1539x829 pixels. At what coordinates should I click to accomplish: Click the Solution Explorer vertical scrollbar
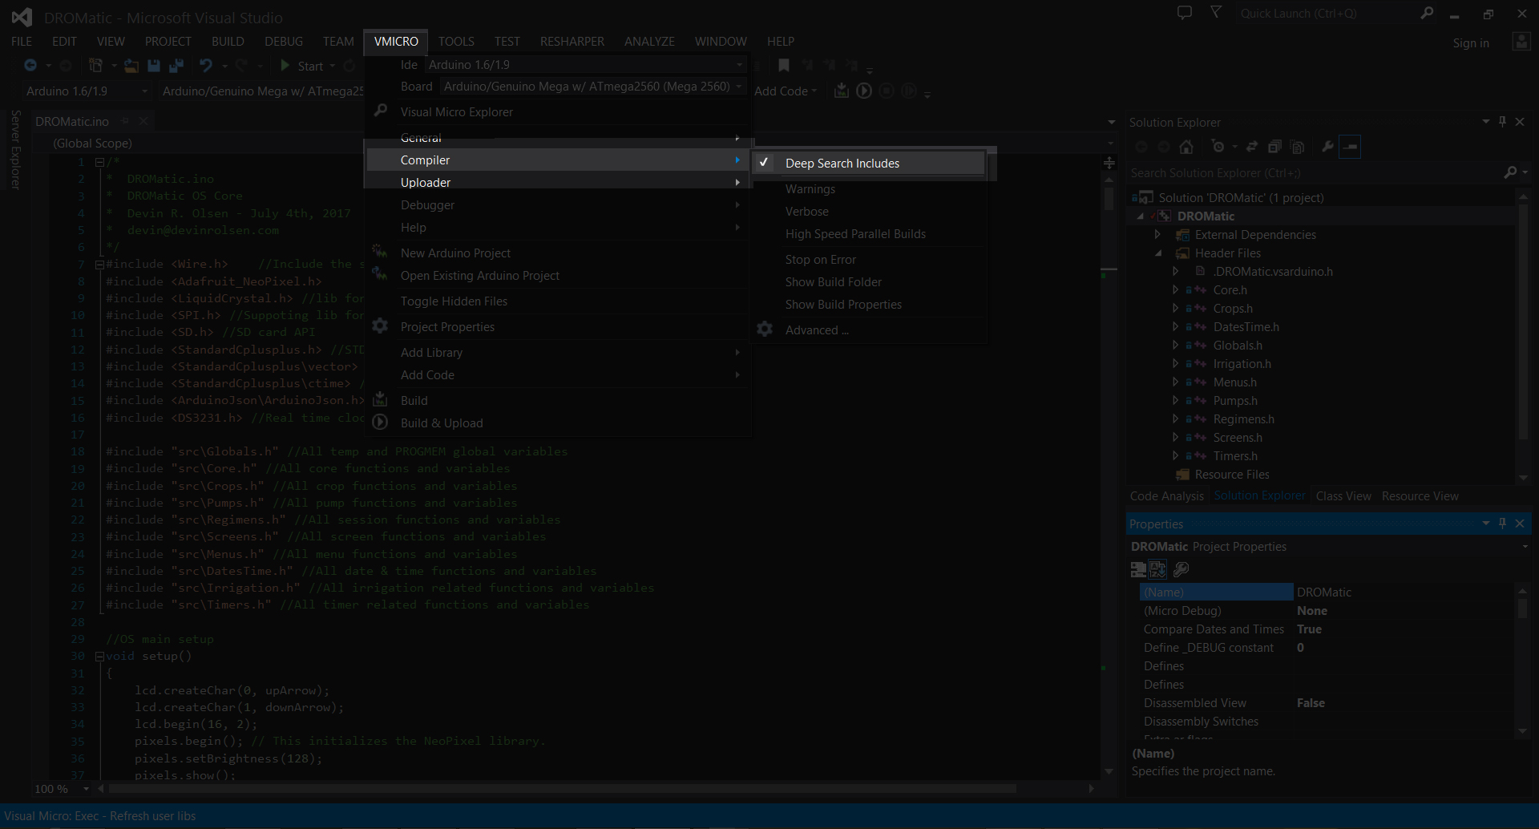pos(1523,337)
